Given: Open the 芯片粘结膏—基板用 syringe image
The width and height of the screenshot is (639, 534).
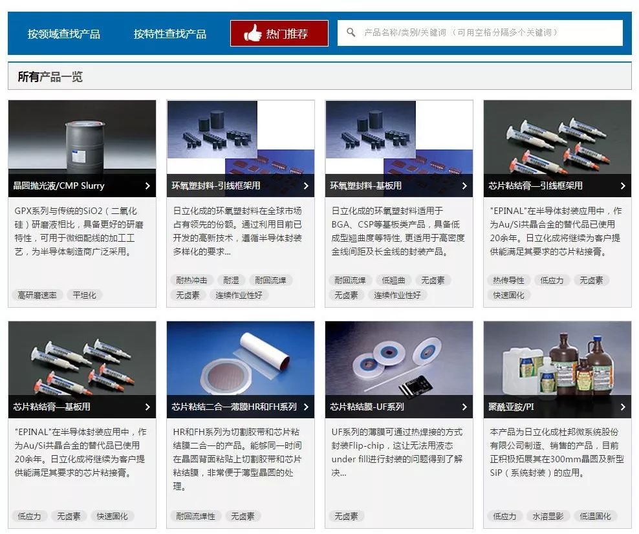Looking at the screenshot, I should (82, 358).
